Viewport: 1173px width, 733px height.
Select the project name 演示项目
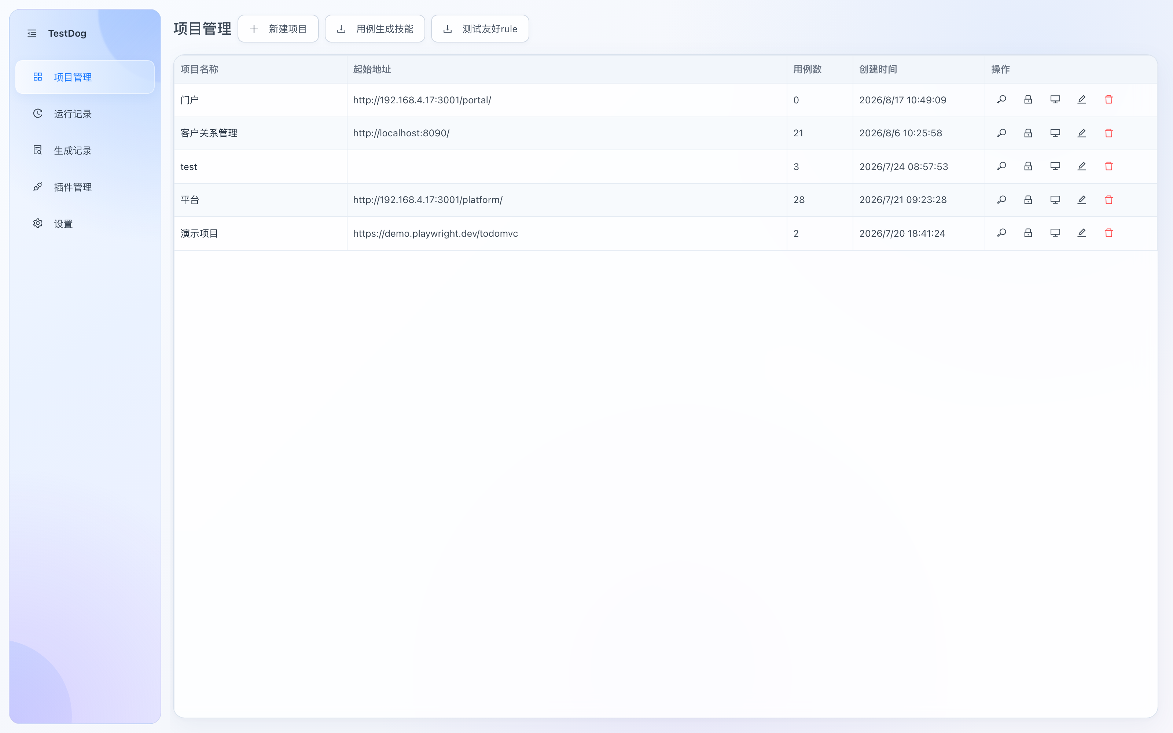coord(199,233)
